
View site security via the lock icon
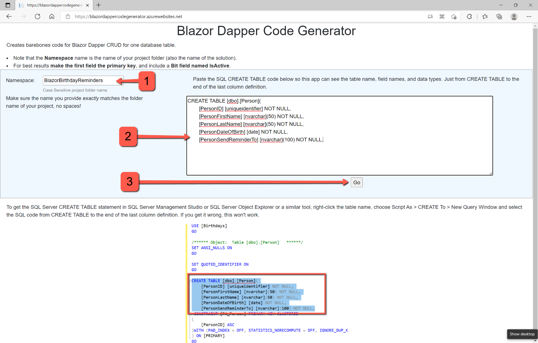click(68, 16)
